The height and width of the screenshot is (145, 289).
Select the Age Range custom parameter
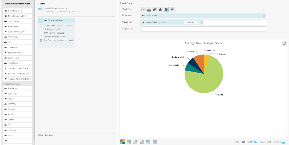pyautogui.click(x=18, y=88)
